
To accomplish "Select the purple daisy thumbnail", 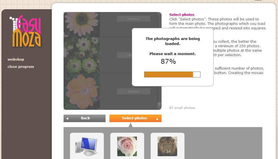I will tap(82, 25).
